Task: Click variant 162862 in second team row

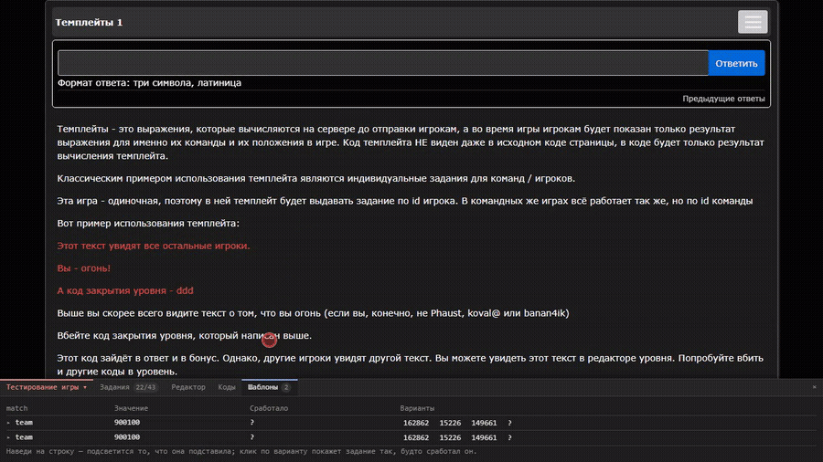Action: pyautogui.click(x=416, y=437)
